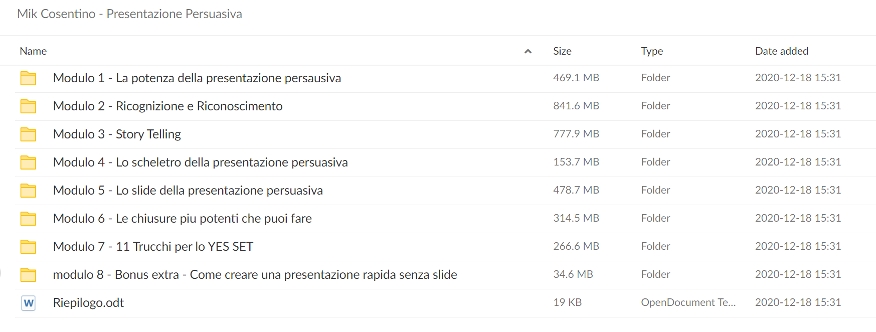Toggle sort order with the Name arrow
Screen dimensions: 876x332
[x=528, y=51]
